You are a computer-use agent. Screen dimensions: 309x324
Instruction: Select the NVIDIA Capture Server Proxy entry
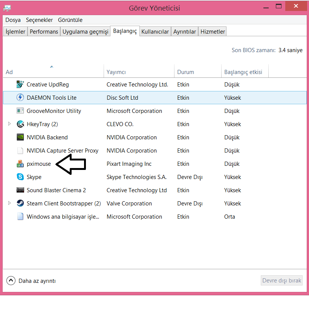63,151
